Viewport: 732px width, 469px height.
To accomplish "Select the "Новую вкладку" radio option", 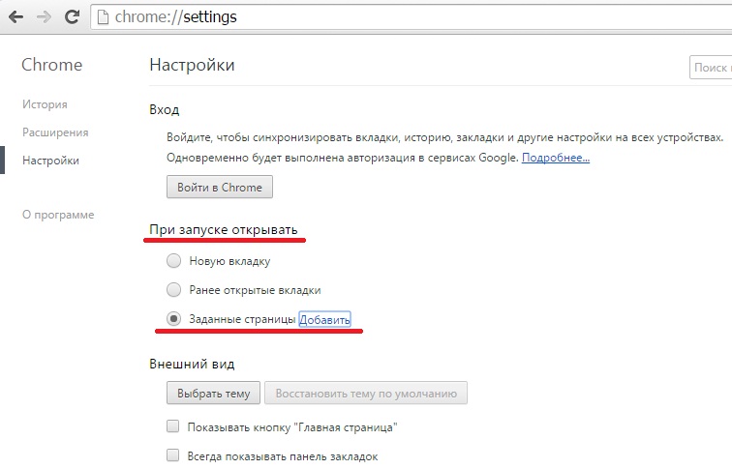I will pos(174,260).
